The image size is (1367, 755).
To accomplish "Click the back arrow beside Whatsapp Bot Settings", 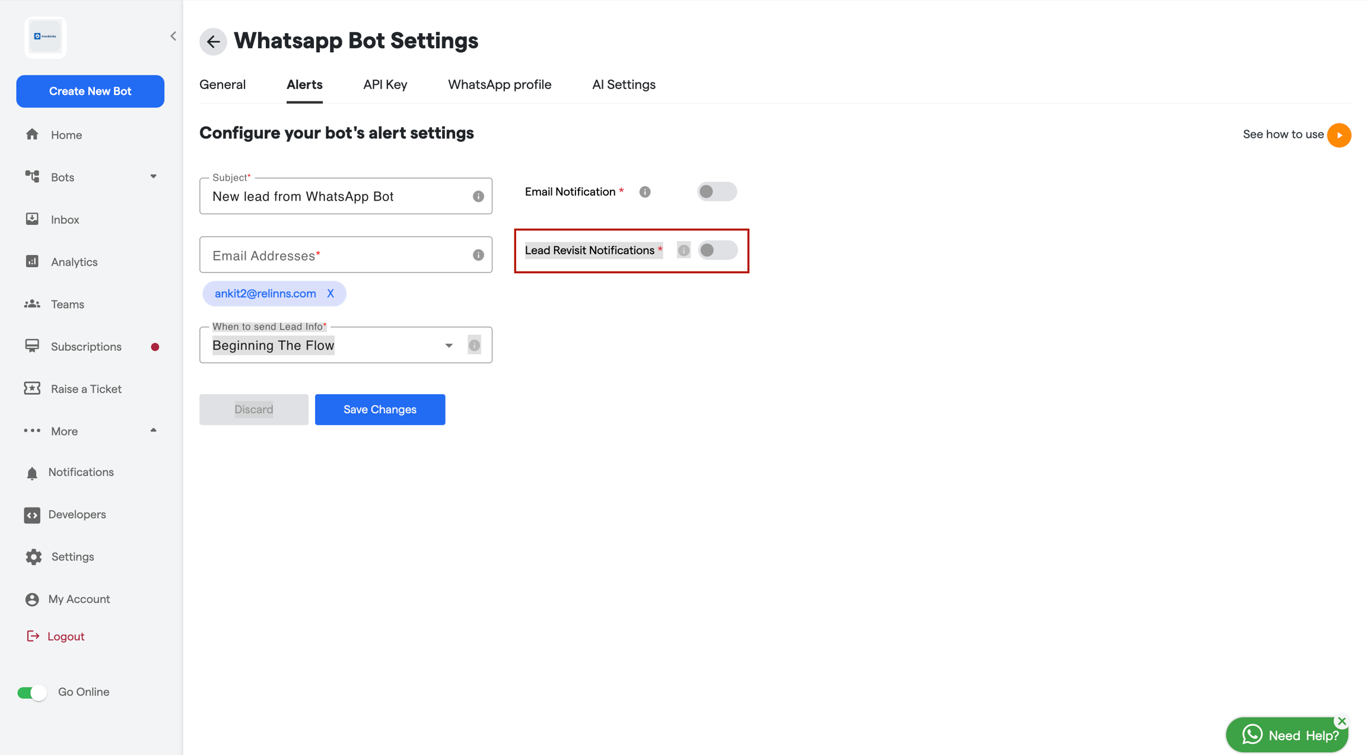I will click(x=213, y=42).
